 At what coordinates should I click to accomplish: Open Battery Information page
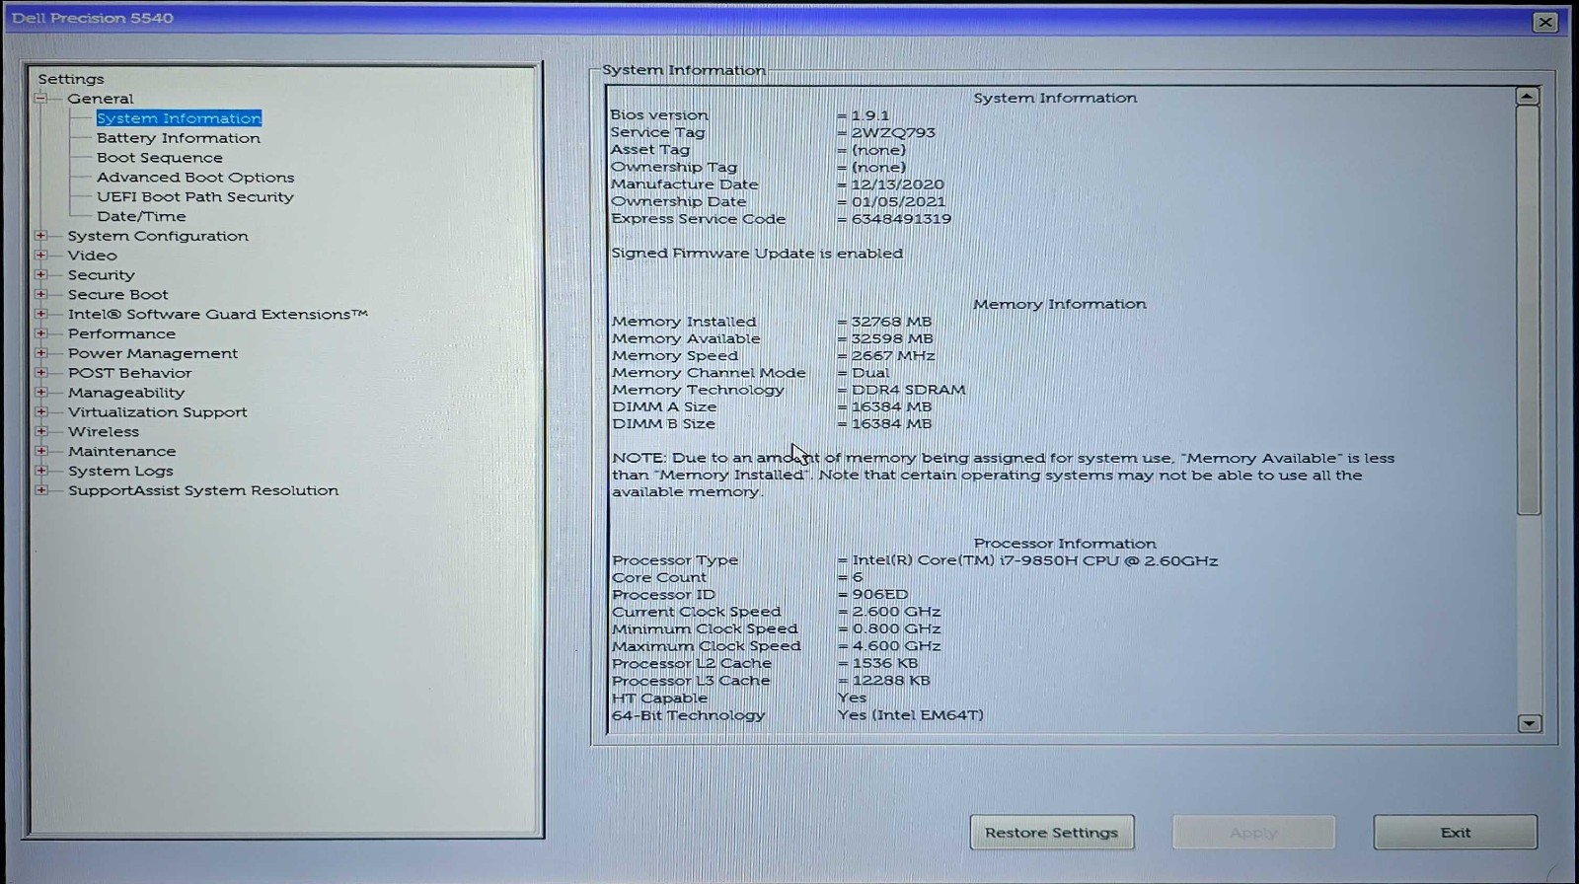[x=179, y=138]
